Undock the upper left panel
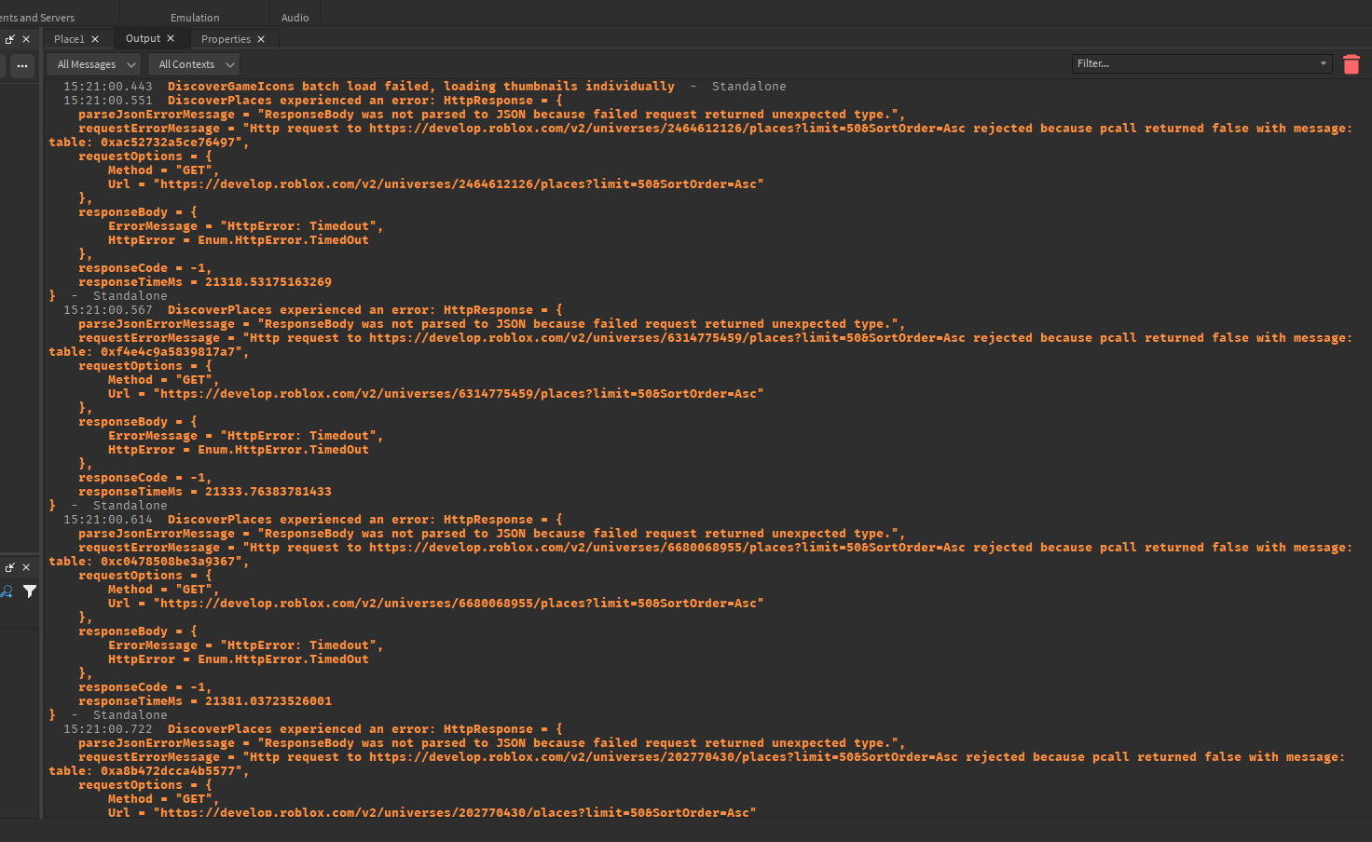Screen dimensions: 1372x842 10,39
